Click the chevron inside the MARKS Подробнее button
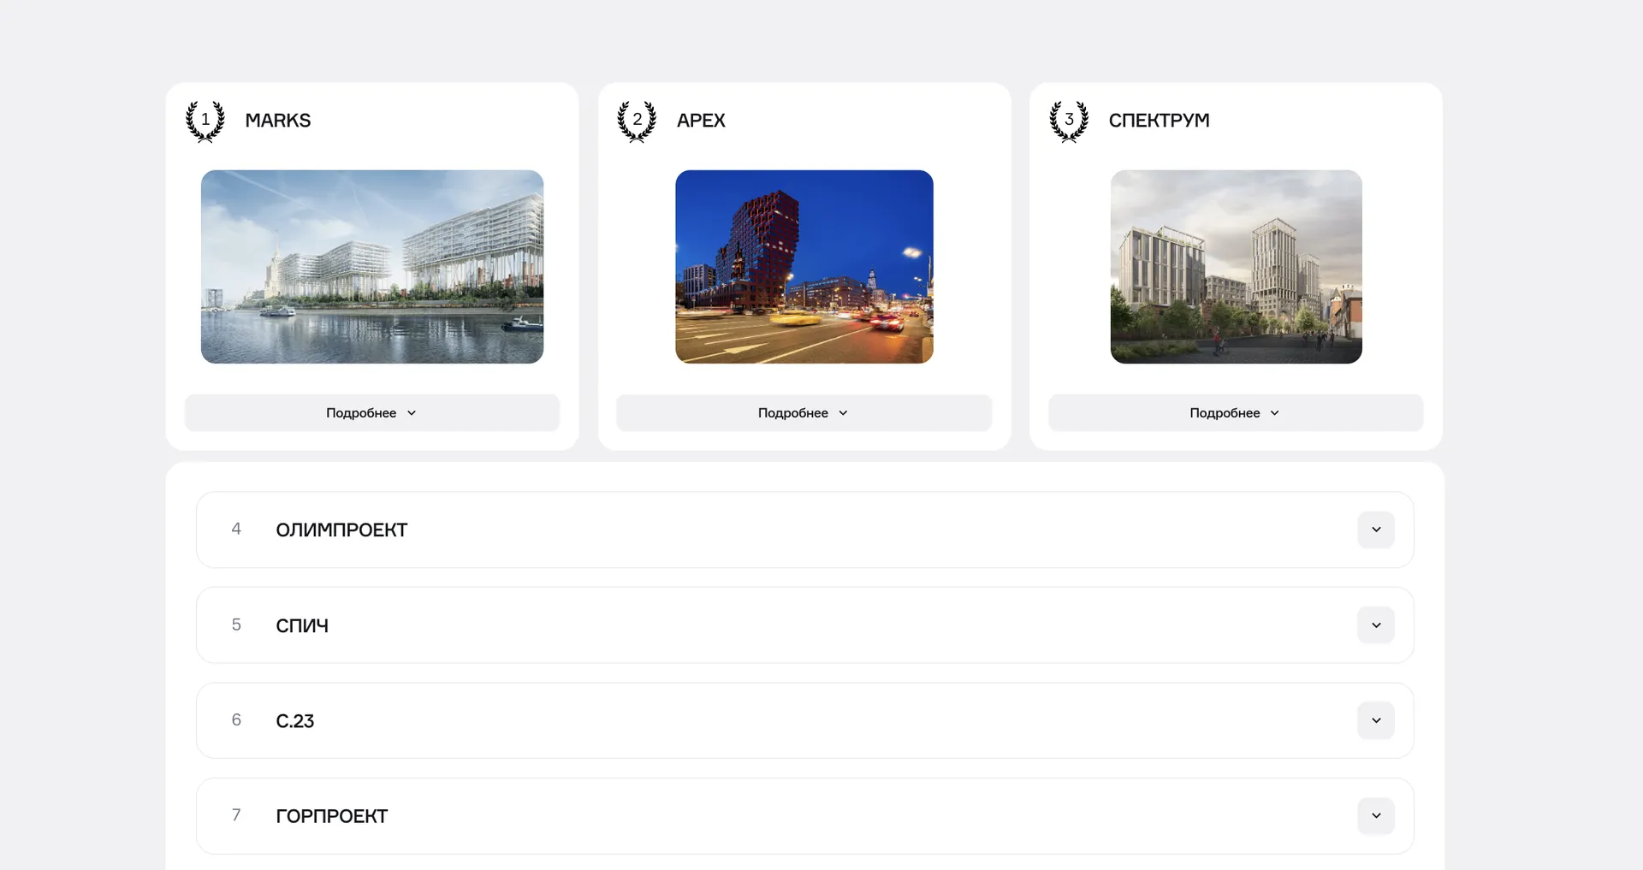The image size is (1643, 870). (412, 412)
